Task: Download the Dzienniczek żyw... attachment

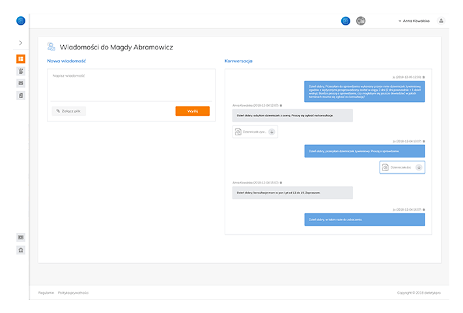Action: 272,132
